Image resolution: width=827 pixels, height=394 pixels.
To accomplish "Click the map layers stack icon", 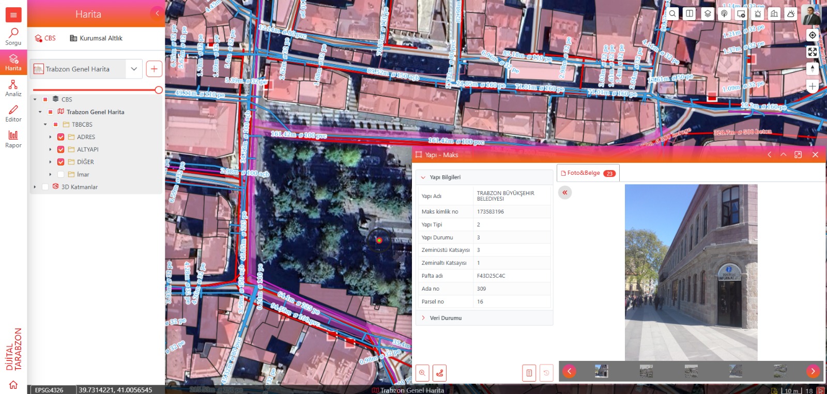I will pos(708,14).
